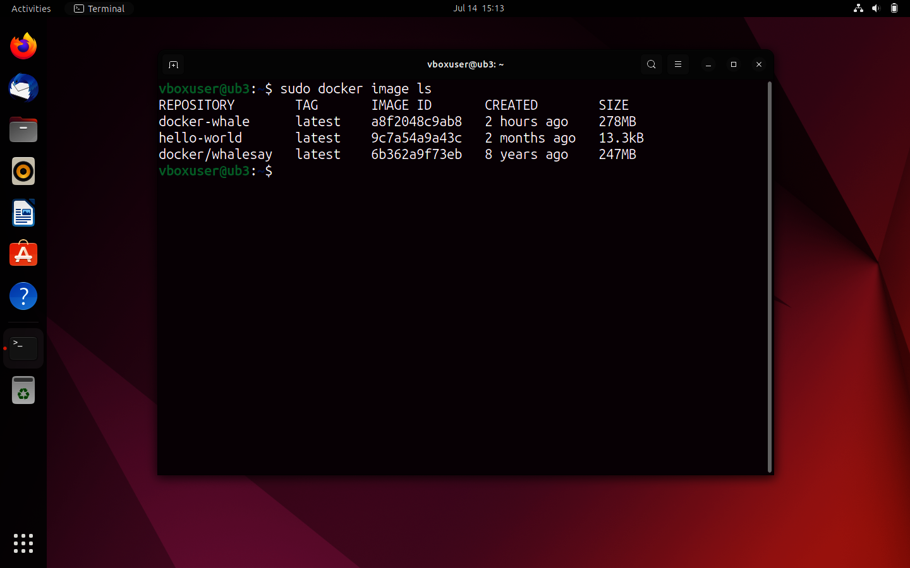Click the terminal window scrollbar
Screen dimensions: 910x568
768,278
